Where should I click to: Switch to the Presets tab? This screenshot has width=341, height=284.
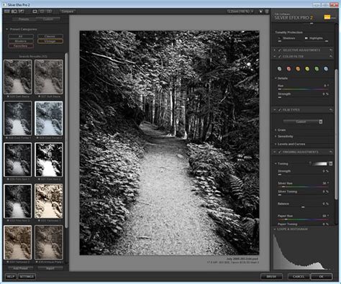(24, 19)
